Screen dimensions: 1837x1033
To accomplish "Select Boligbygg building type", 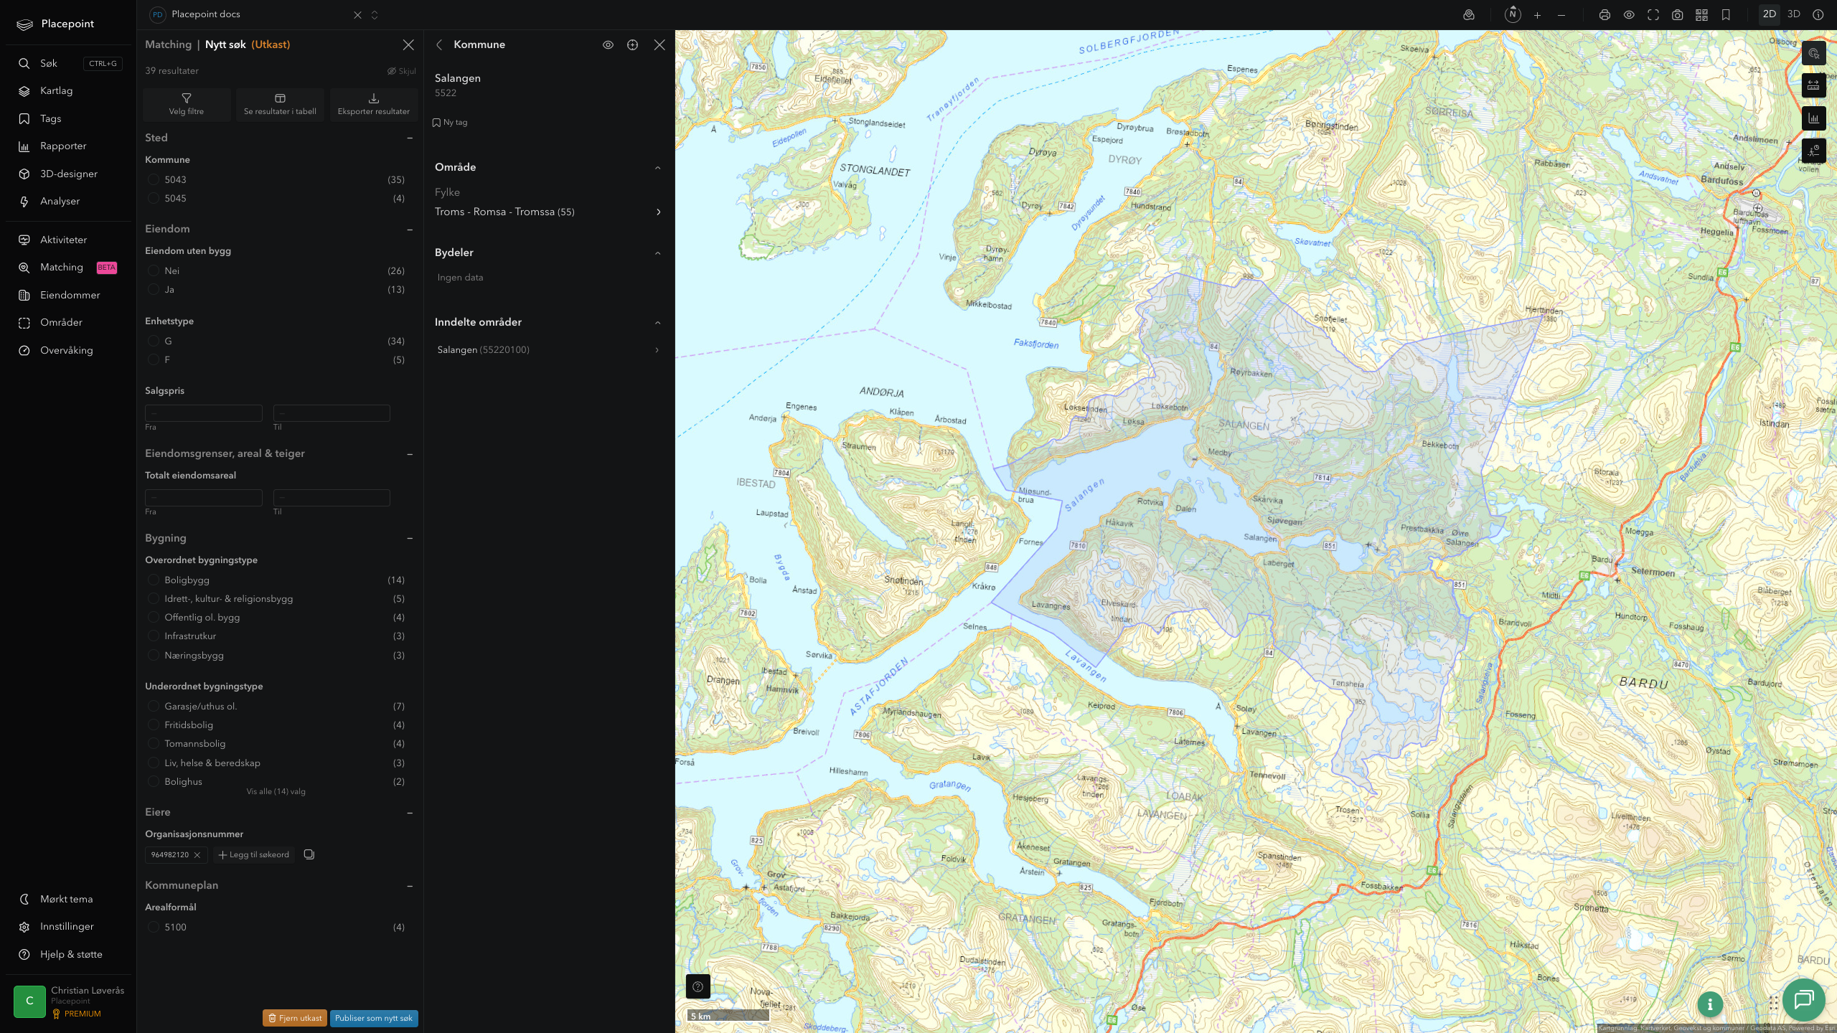I will (x=154, y=580).
